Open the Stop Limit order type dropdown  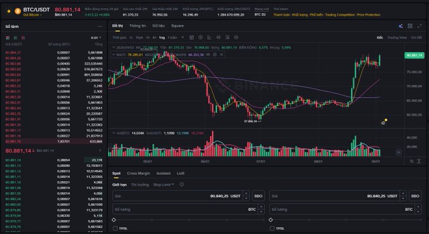point(163,185)
